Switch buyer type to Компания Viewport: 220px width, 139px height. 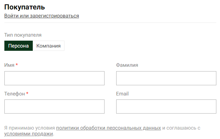[48, 46]
